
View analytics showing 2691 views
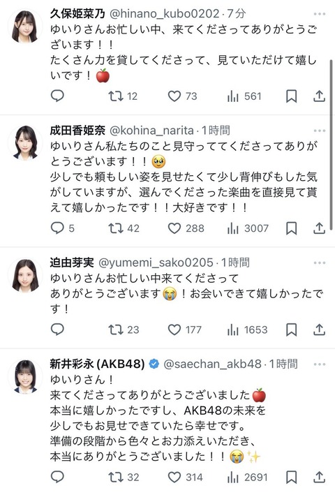247,477
